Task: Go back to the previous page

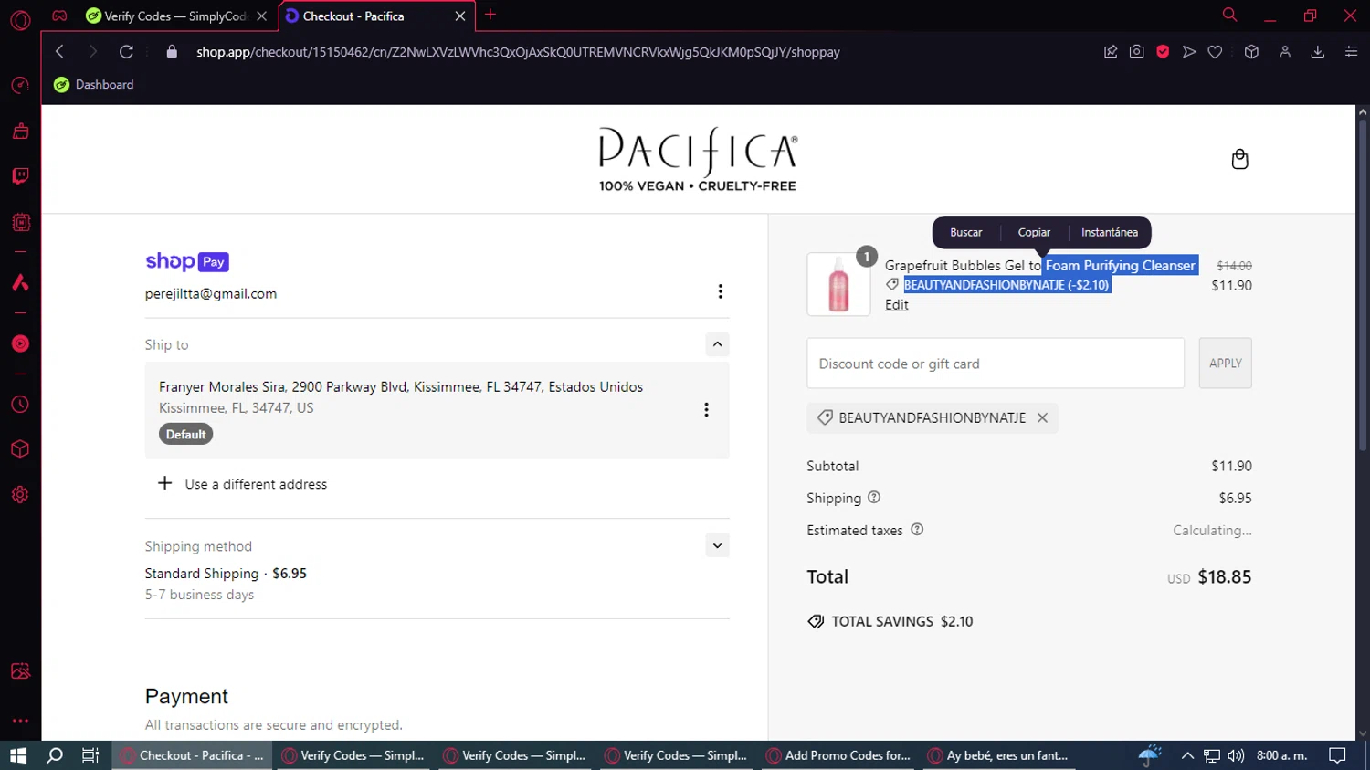Action: coord(60,52)
